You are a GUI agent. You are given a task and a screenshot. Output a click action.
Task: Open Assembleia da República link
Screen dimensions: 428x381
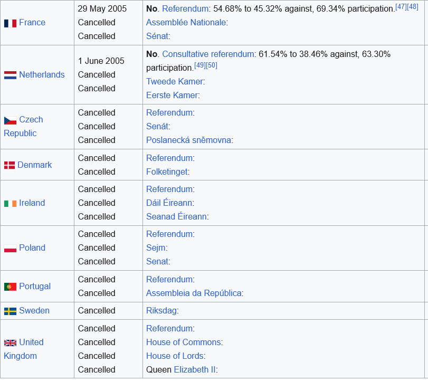pyautogui.click(x=194, y=293)
